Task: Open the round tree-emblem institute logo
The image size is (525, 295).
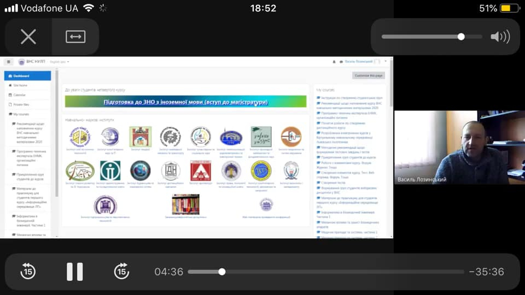Action: click(x=231, y=170)
